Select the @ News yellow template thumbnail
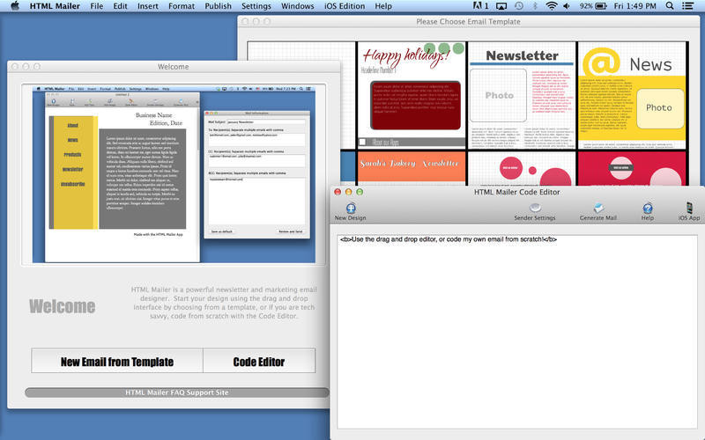The height and width of the screenshot is (440, 705). click(x=632, y=95)
